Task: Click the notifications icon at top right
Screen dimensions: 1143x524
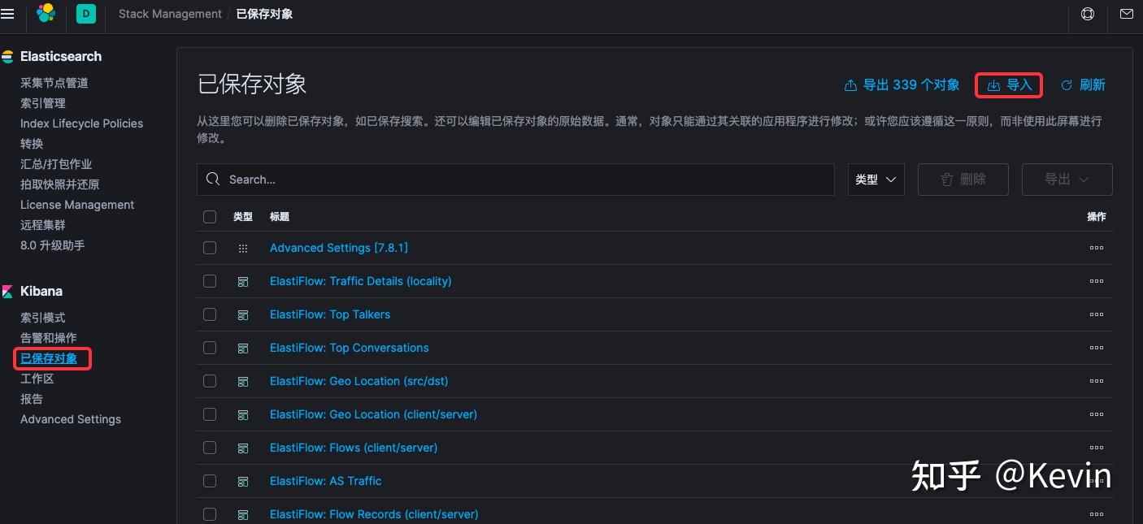Action: tap(1126, 13)
